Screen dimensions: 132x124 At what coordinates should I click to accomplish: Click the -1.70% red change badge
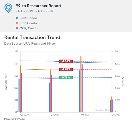pyautogui.click(x=66, y=69)
